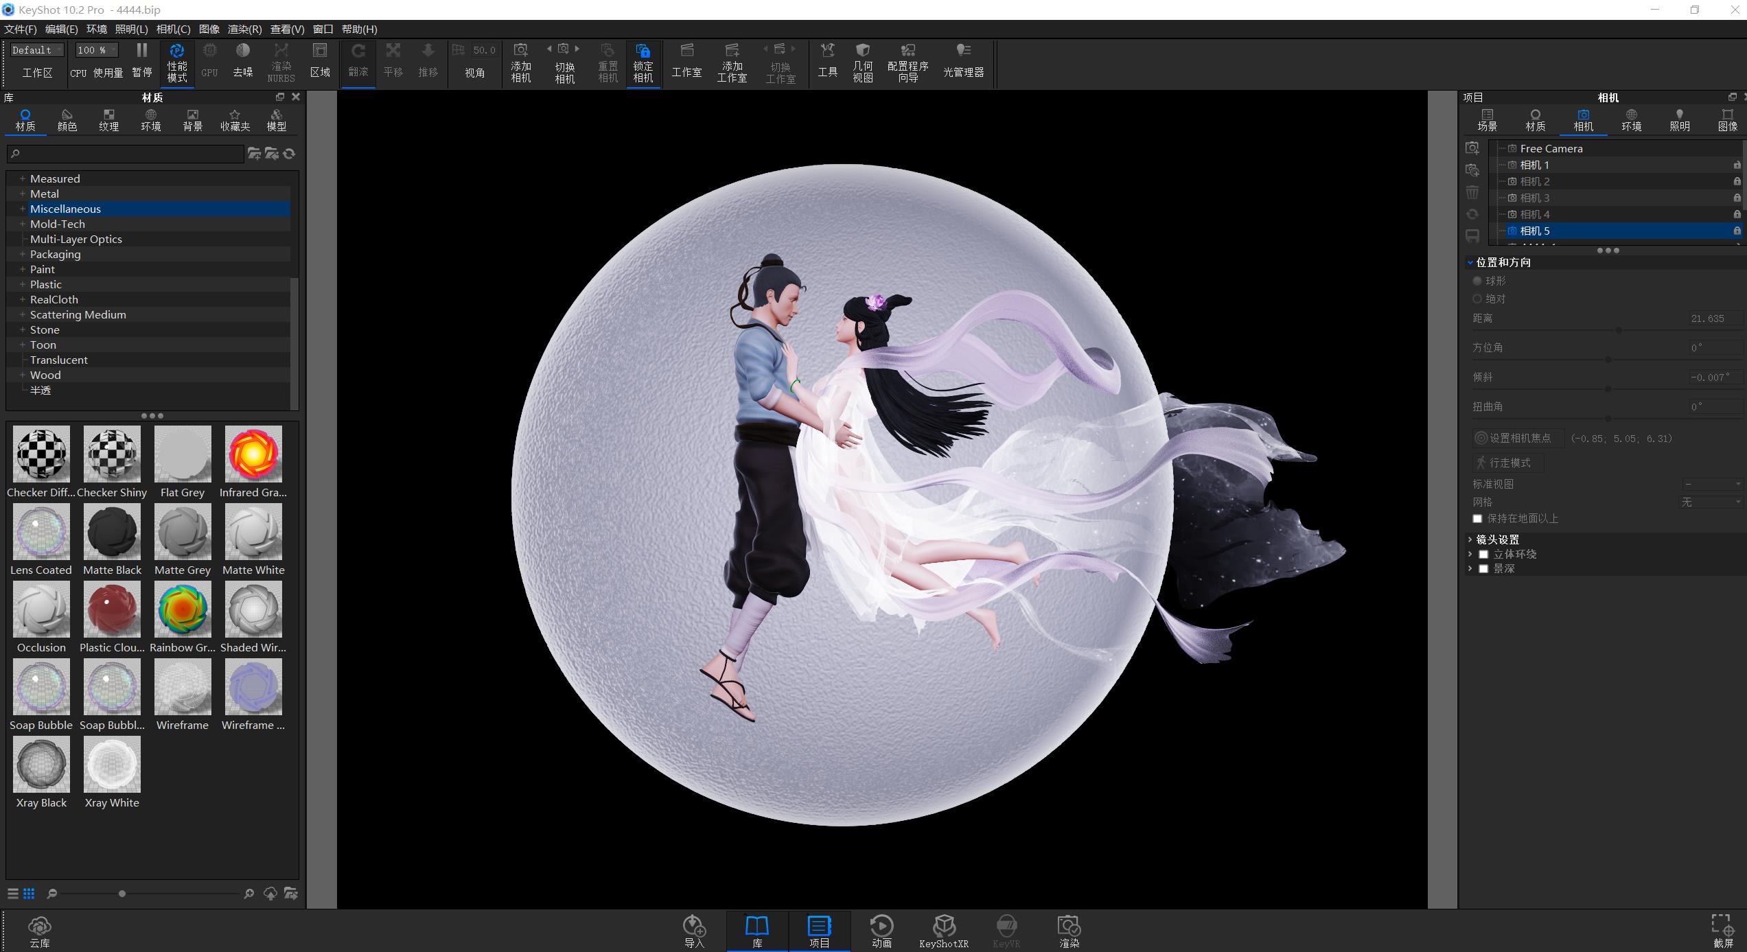Select the Absolute radio button
Image resolution: width=1747 pixels, height=952 pixels.
click(x=1477, y=299)
